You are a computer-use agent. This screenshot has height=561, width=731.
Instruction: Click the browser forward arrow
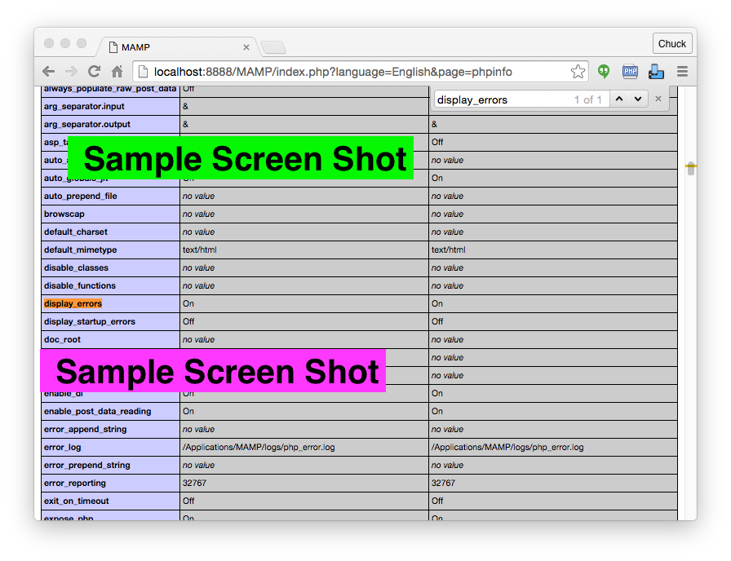point(71,72)
